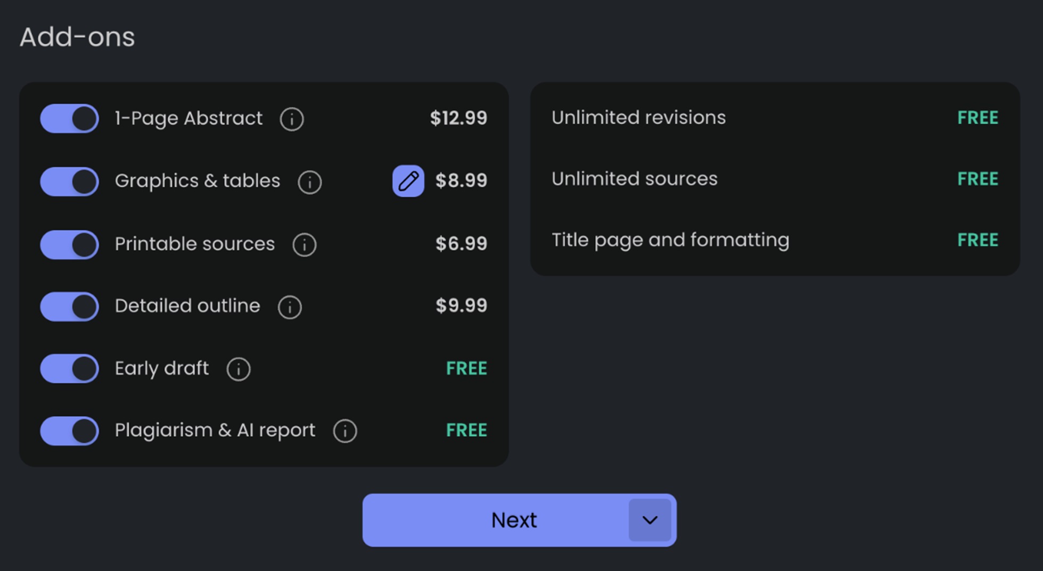Toggle off Printable sources
Viewport: 1043px width, 571px height.
pyautogui.click(x=70, y=244)
